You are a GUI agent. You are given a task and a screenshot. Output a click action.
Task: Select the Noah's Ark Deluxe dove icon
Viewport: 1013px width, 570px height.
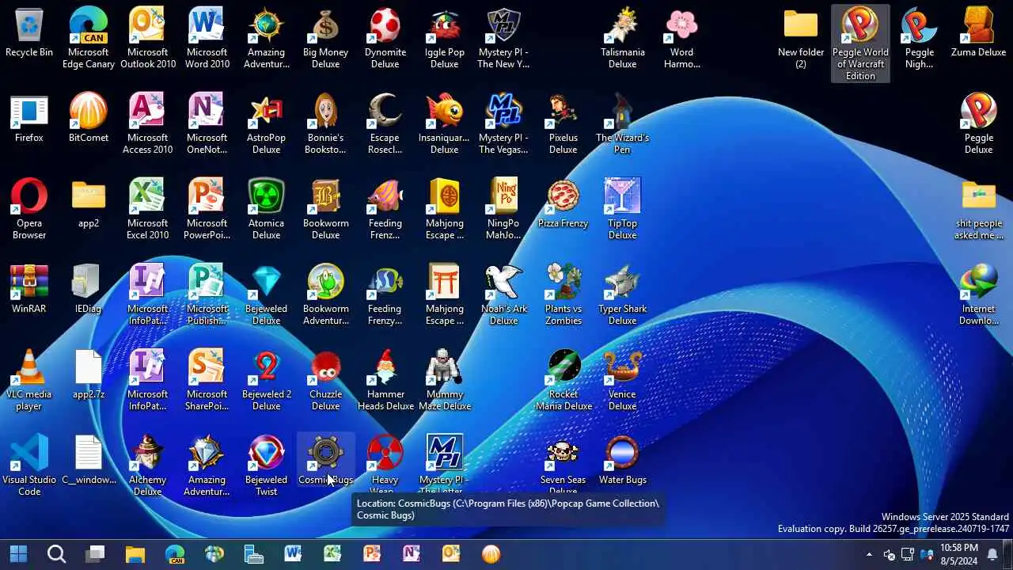point(504,294)
